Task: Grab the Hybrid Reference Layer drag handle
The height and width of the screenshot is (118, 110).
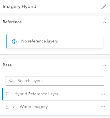Action: click(7, 94)
